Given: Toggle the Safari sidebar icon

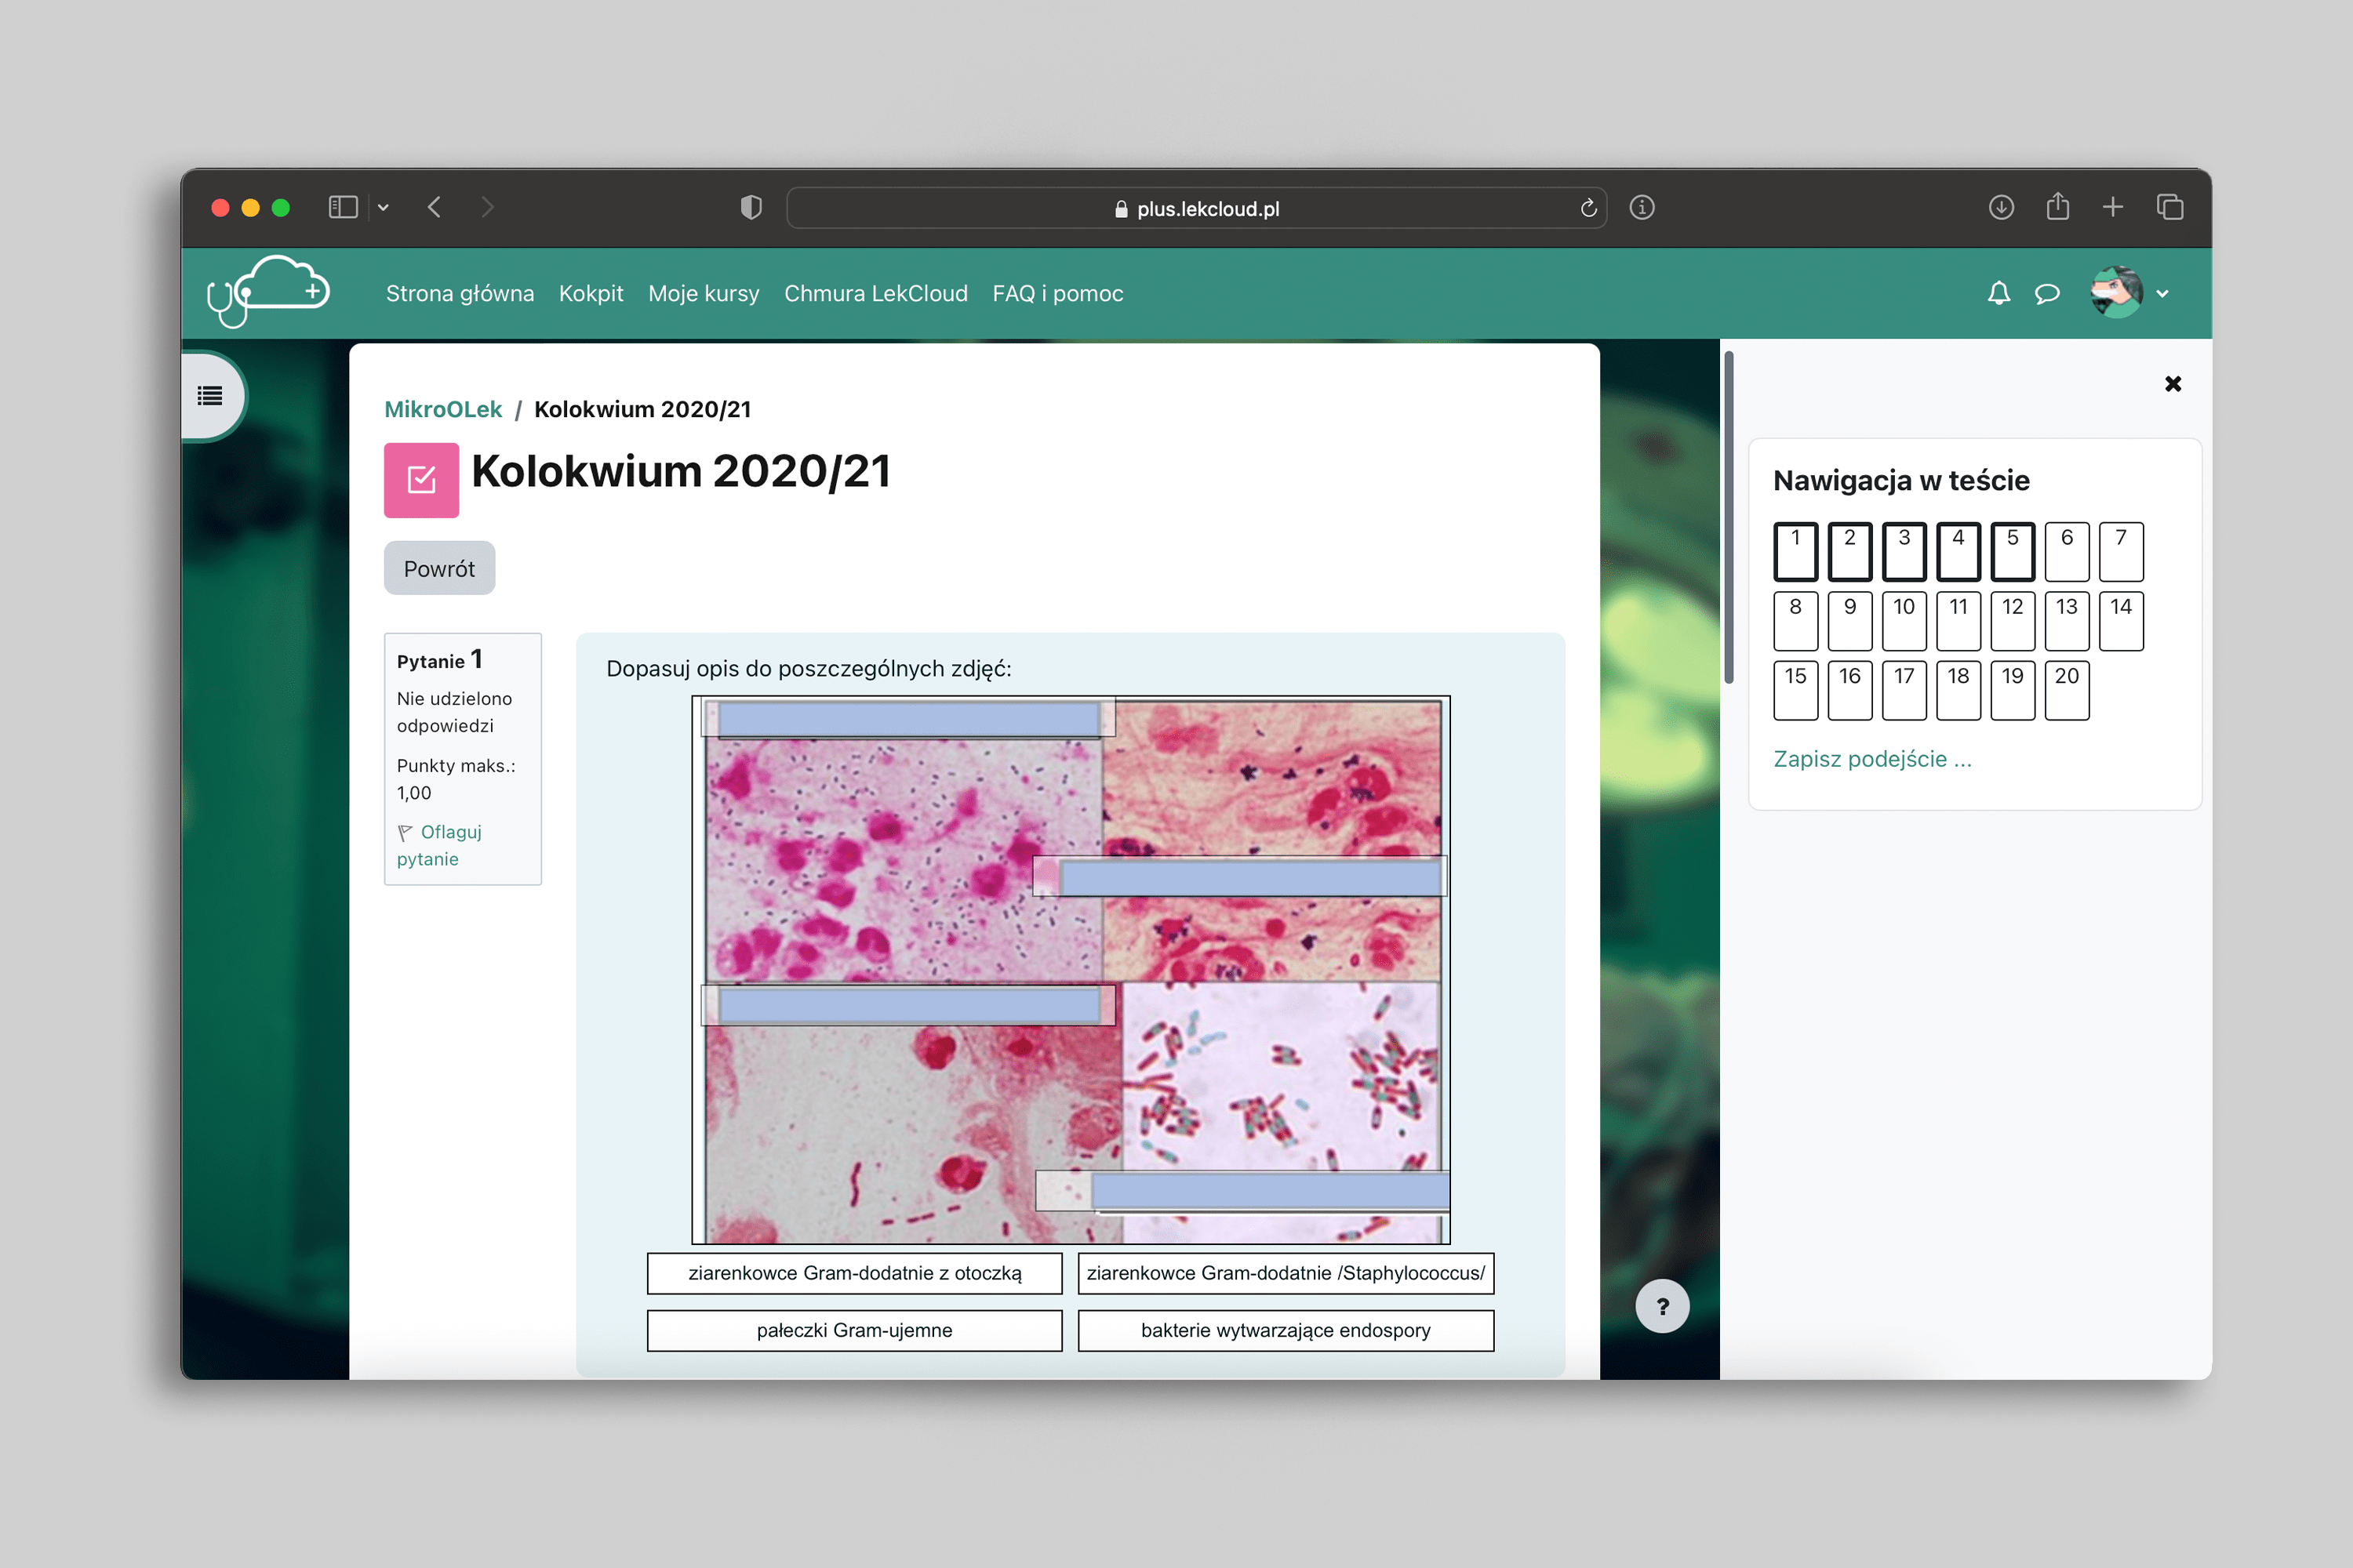Looking at the screenshot, I should click(x=344, y=207).
